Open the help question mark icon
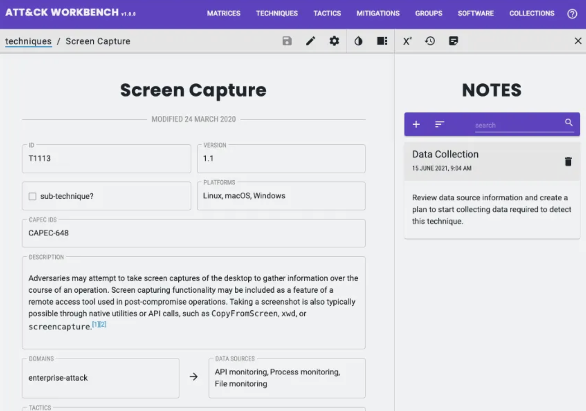Viewport: 586px width, 411px height. click(x=572, y=14)
